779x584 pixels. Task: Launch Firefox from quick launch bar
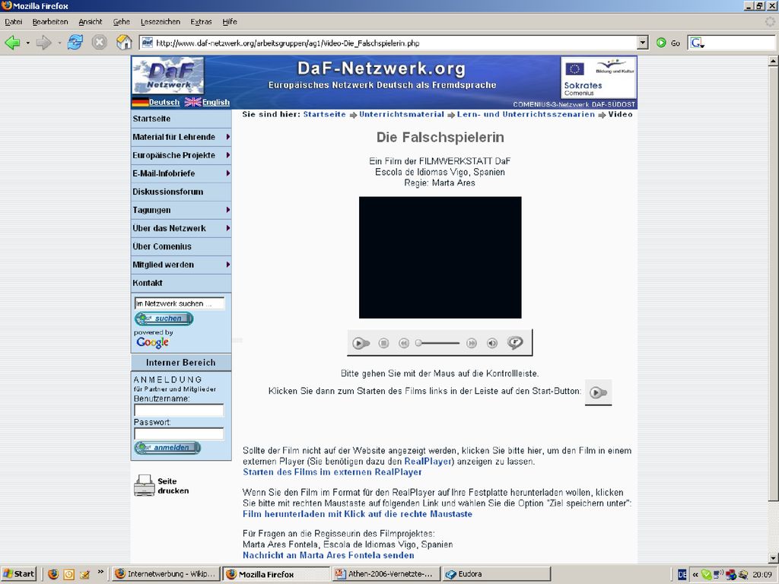tap(53, 574)
